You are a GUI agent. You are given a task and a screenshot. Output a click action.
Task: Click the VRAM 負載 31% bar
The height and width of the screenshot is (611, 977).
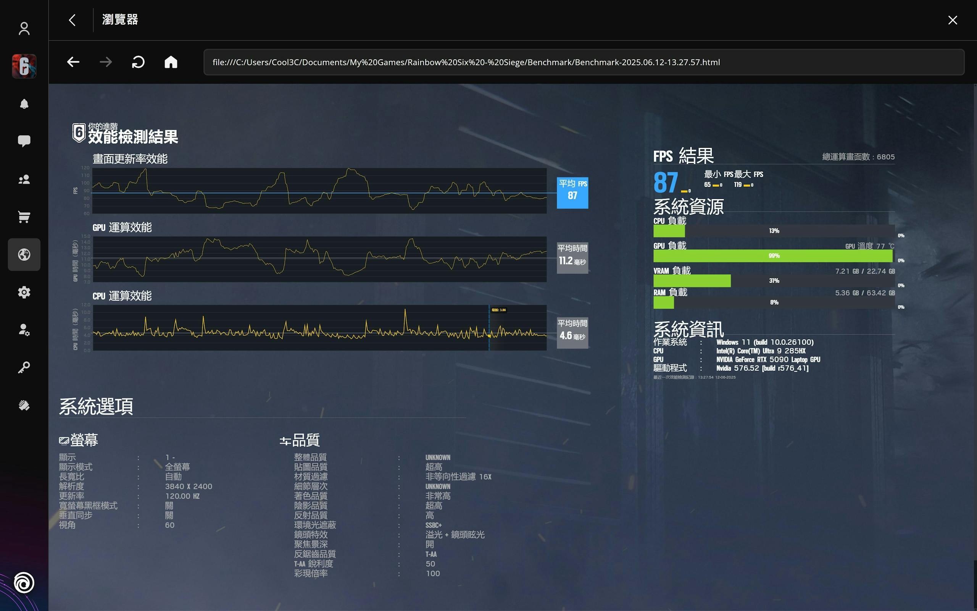coord(774,281)
